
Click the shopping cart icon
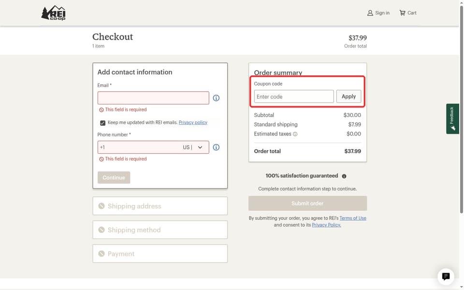pos(402,13)
